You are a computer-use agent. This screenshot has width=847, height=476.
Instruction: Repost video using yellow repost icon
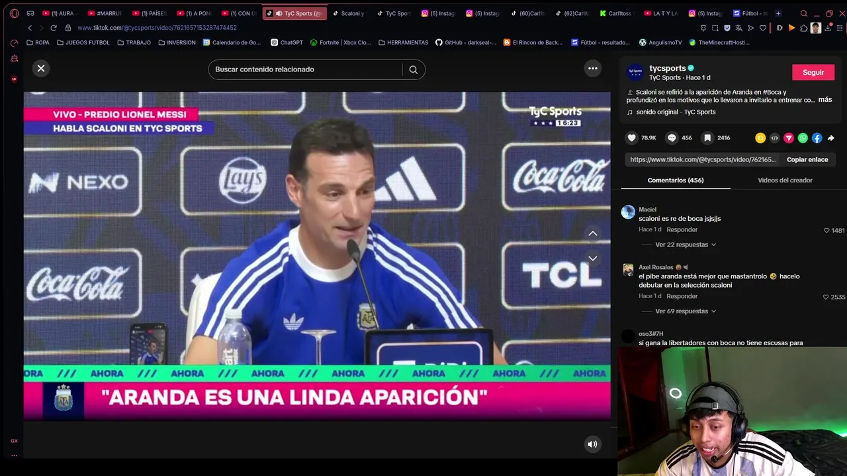click(760, 138)
